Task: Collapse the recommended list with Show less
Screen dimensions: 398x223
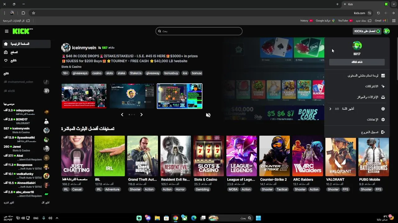Action: coord(45,203)
